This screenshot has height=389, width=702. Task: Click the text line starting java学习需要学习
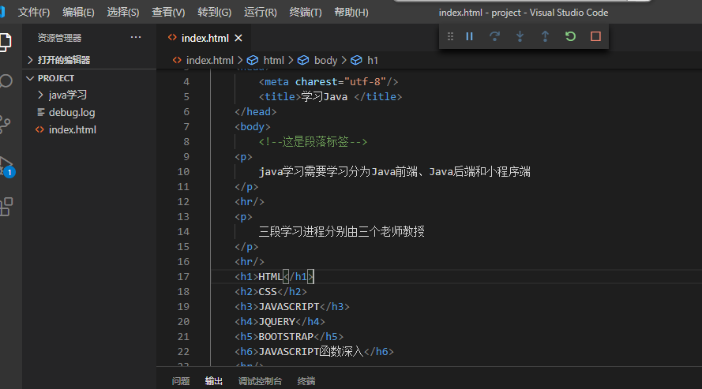[394, 172]
